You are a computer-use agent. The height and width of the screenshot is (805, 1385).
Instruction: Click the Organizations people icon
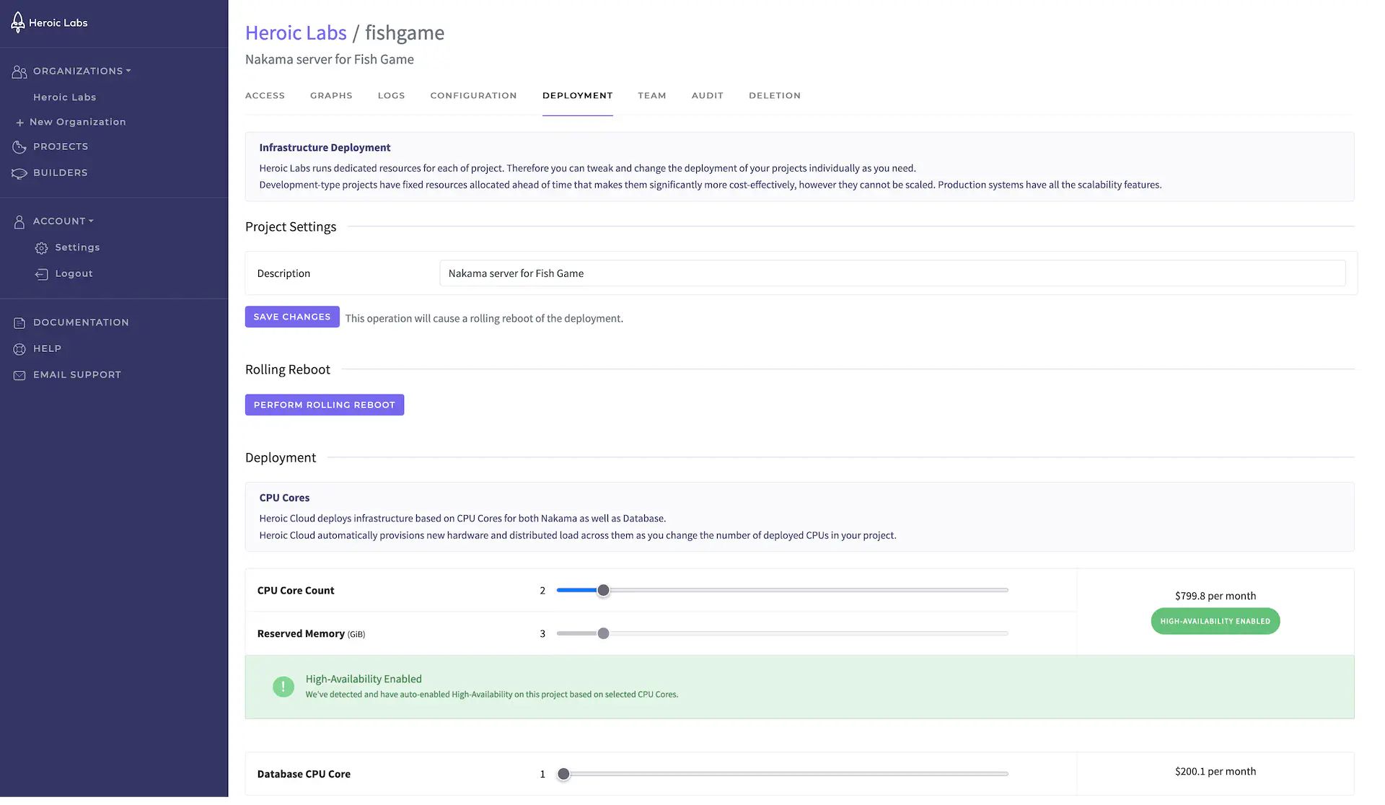[x=19, y=71]
